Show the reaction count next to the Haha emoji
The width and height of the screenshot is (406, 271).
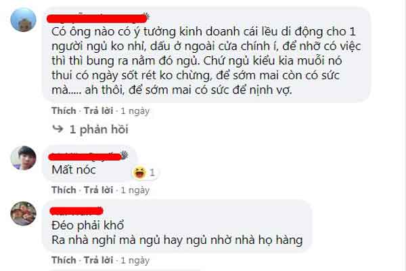coord(152,173)
